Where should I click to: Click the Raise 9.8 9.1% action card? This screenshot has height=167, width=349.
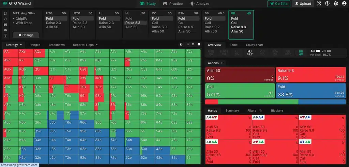[x=311, y=75]
